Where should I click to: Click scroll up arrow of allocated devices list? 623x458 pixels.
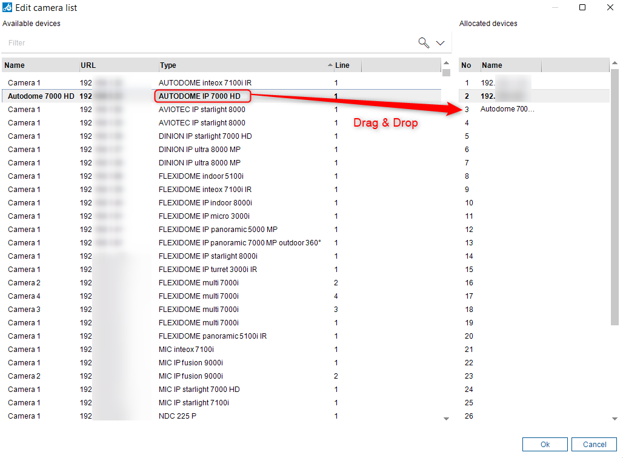[x=615, y=63]
